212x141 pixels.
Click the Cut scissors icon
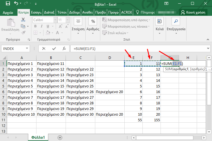23,20
